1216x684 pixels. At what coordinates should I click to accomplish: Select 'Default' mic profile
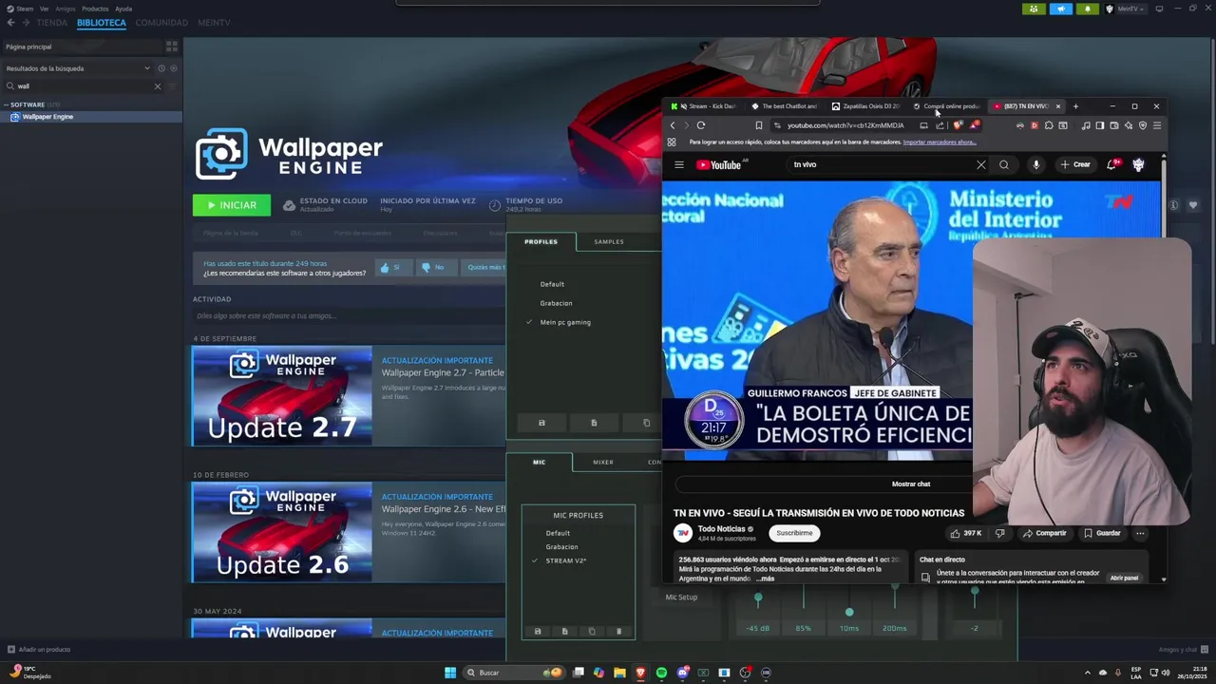click(558, 533)
